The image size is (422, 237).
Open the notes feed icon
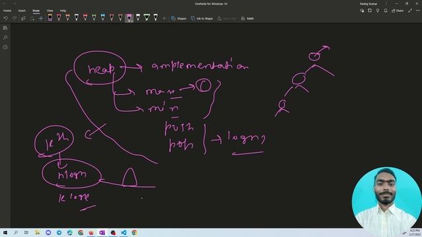(370, 11)
